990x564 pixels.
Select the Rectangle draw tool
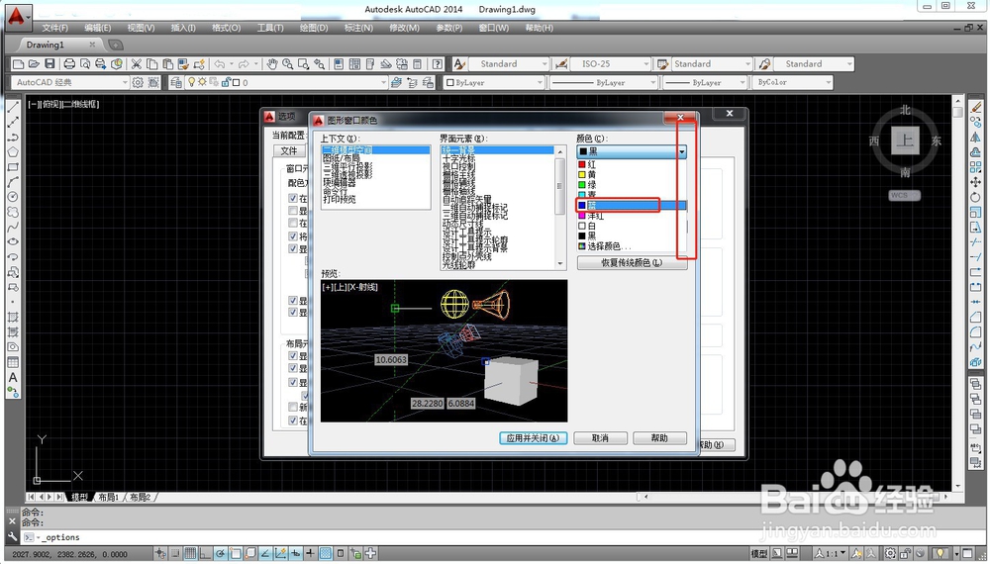(13, 167)
